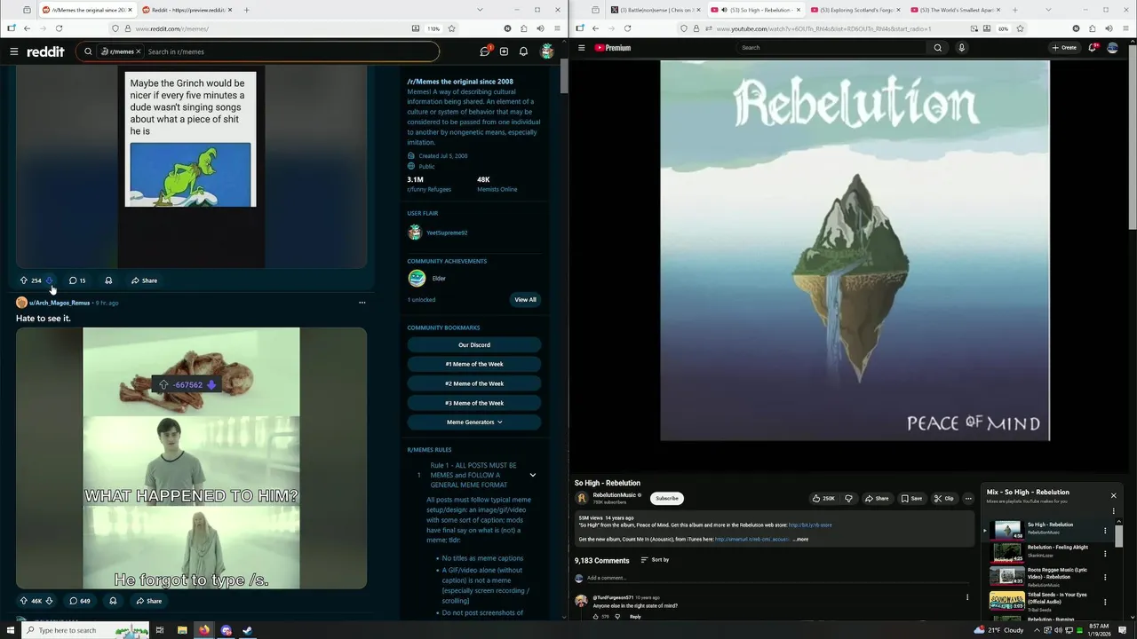This screenshot has width=1137, height=639.
Task: Open Sort by comments dropdown
Action: tap(655, 560)
